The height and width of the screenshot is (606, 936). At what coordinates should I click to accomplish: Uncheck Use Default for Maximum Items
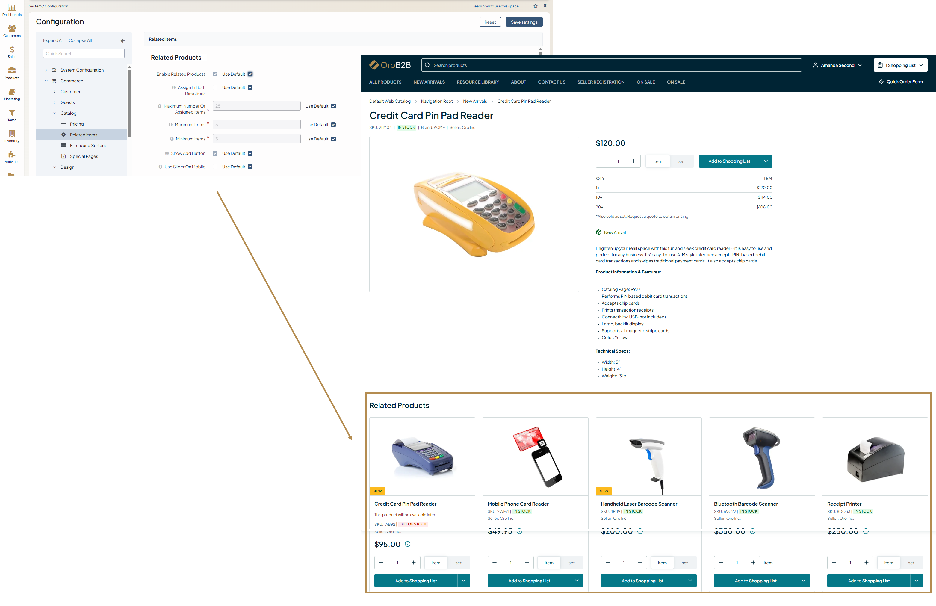tap(333, 125)
